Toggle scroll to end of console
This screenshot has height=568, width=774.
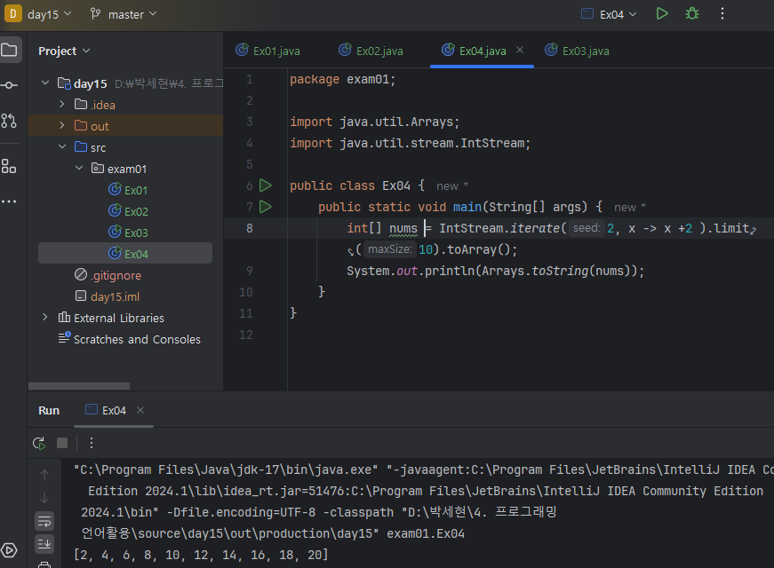[x=44, y=543]
